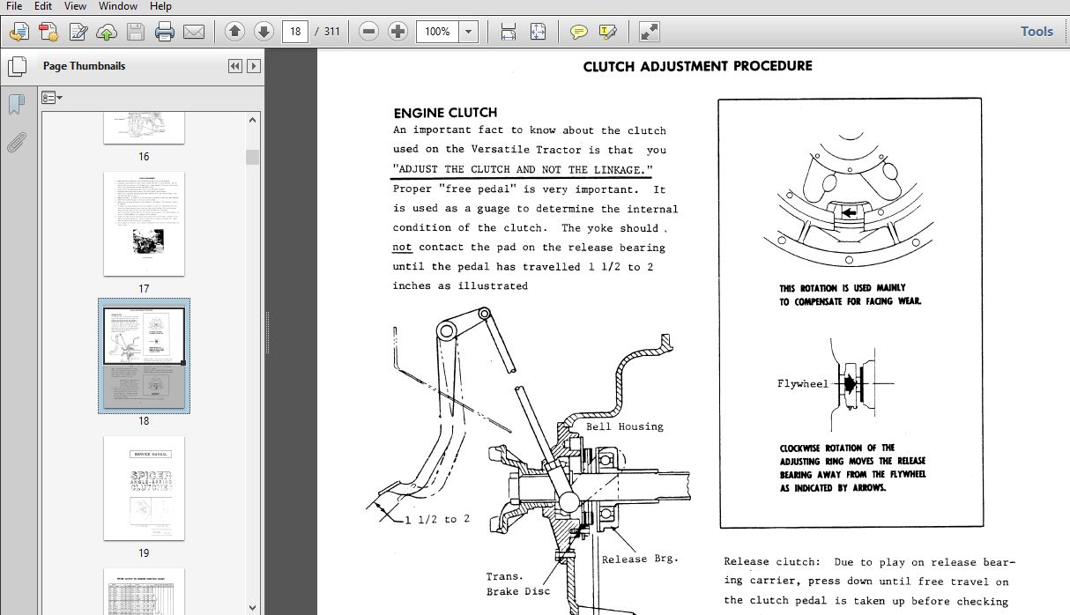Click the "17" label under the thumbnail
Viewport: 1070px width, 615px height.
[x=144, y=289]
